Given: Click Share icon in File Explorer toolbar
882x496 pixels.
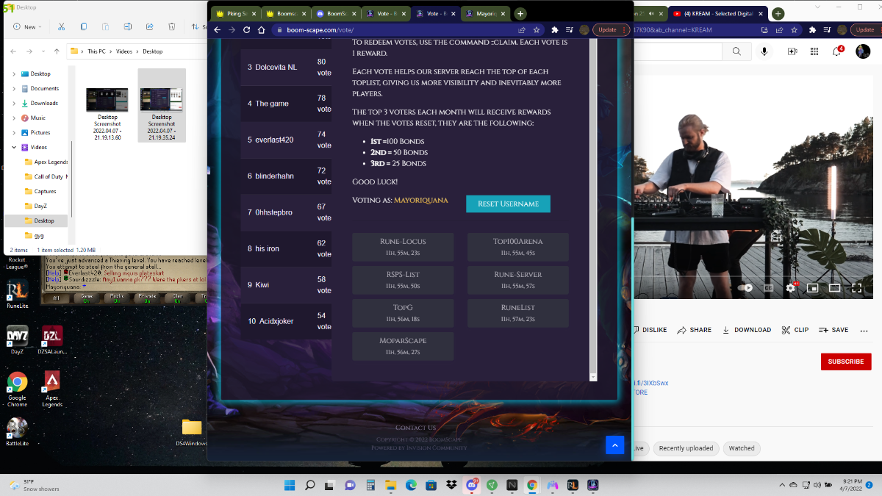Looking at the screenshot, I should click(150, 26).
